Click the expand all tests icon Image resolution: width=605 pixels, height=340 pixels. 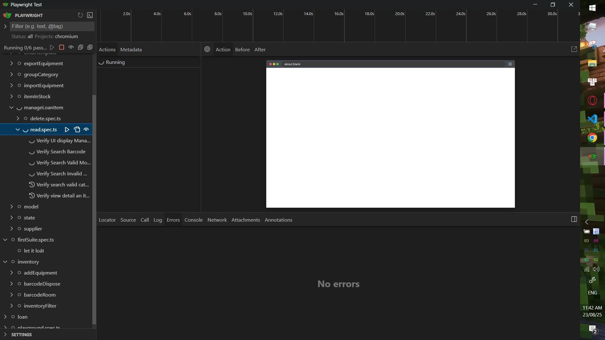(x=90, y=47)
